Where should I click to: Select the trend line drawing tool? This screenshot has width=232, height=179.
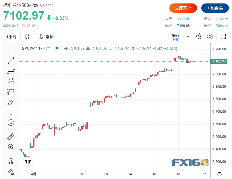click(x=11, y=60)
